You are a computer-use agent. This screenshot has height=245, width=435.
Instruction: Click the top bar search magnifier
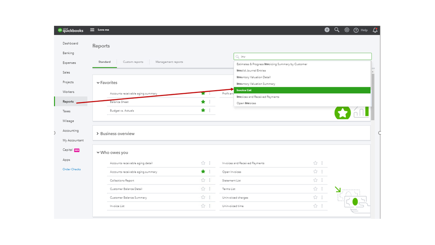tap(337, 30)
